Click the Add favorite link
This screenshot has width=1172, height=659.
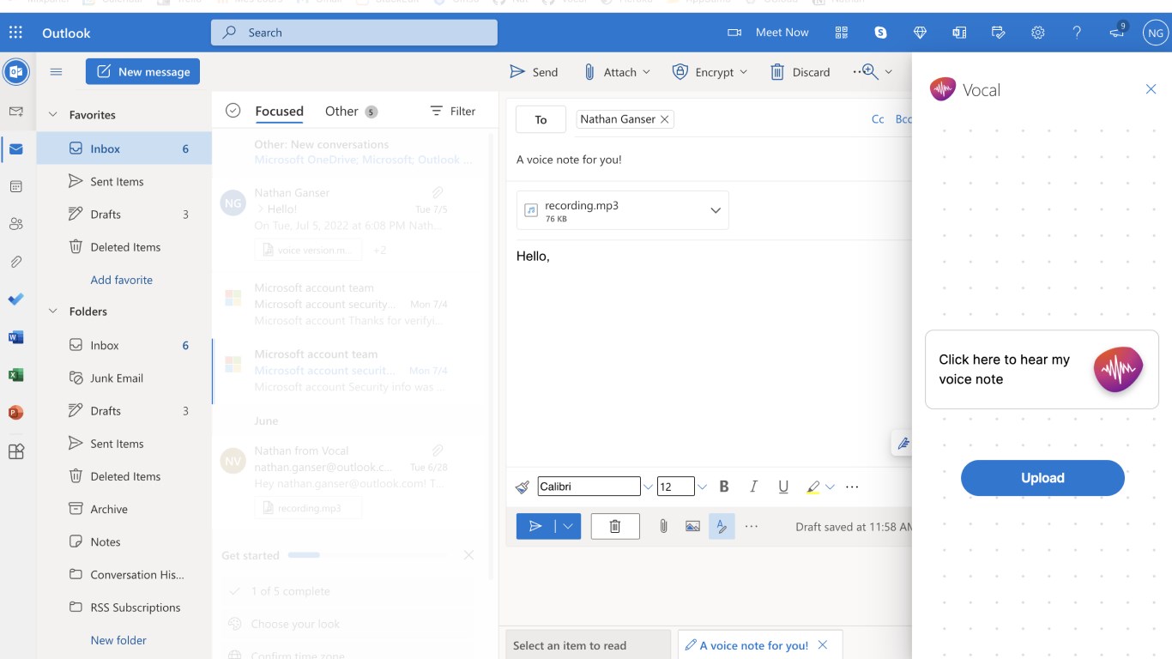[122, 280]
